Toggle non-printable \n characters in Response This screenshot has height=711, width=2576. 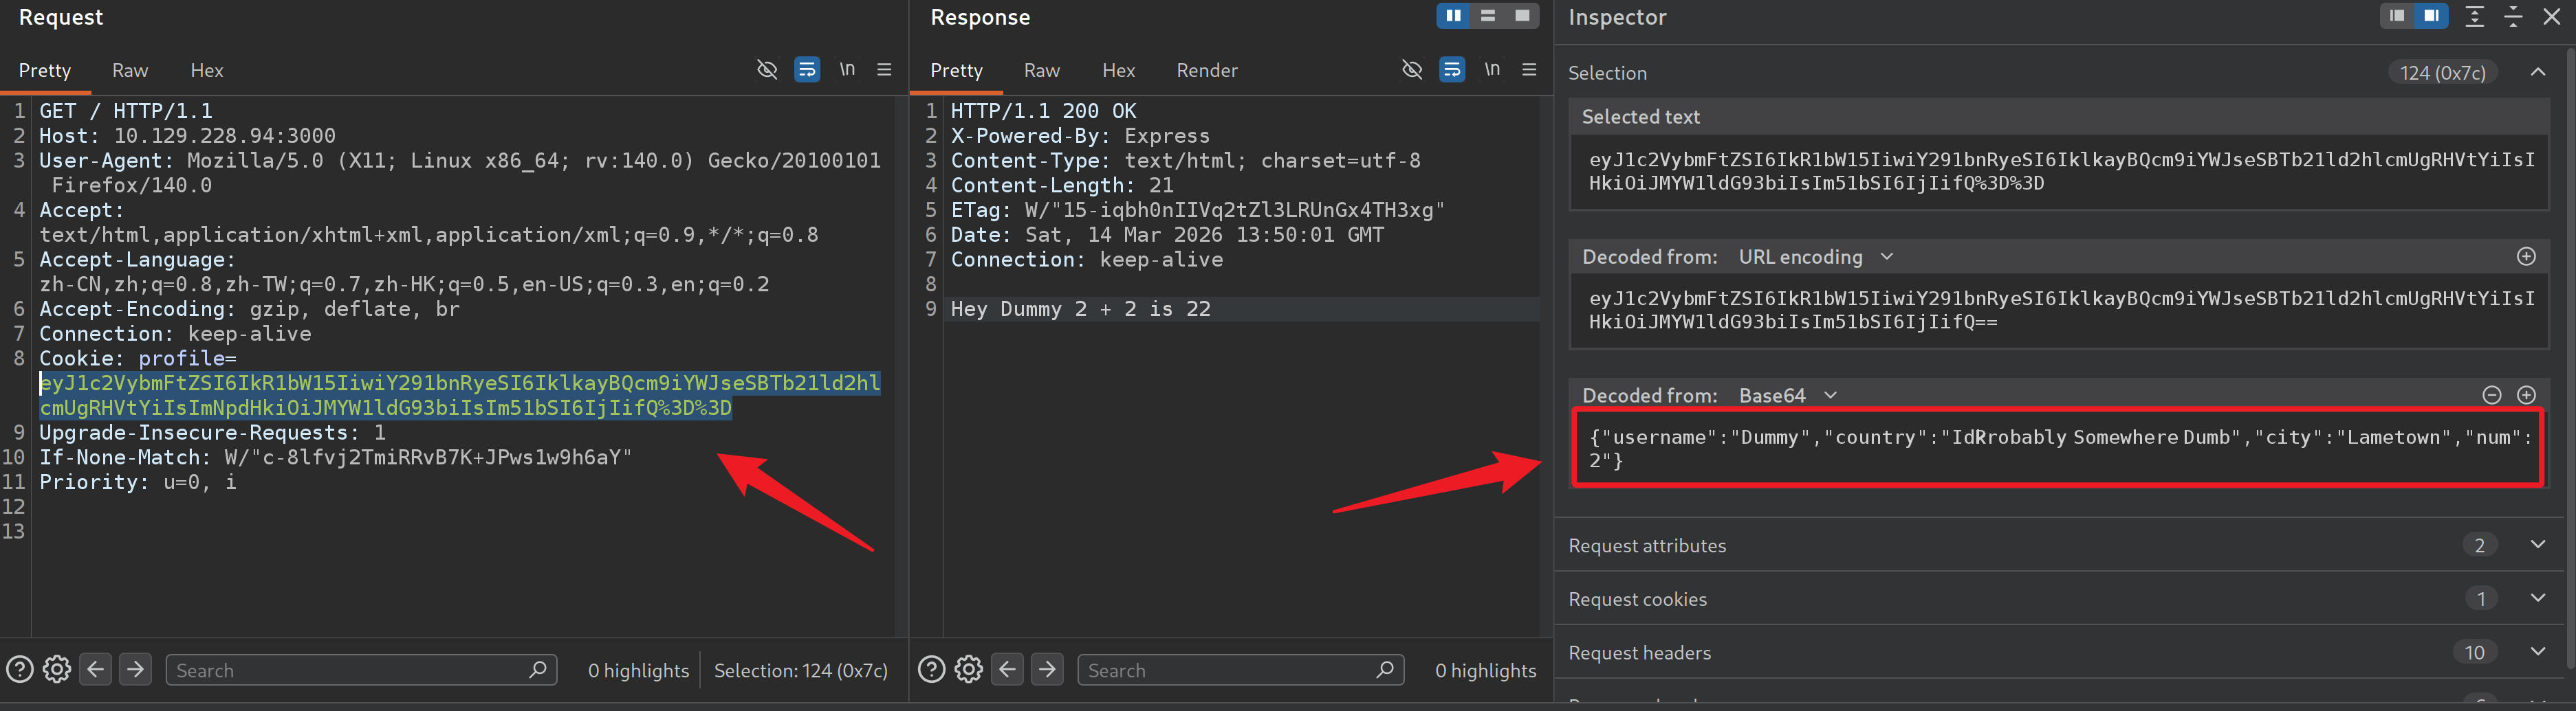[x=1492, y=70]
